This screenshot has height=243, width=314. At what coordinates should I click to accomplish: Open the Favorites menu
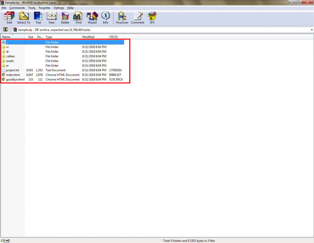coord(45,8)
